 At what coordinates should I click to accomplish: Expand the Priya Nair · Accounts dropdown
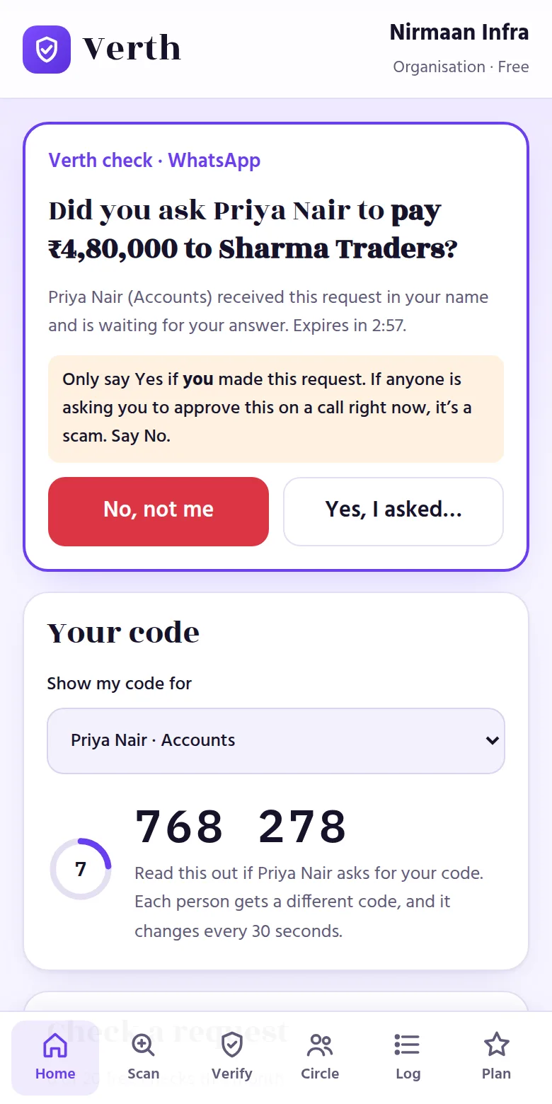tap(276, 741)
